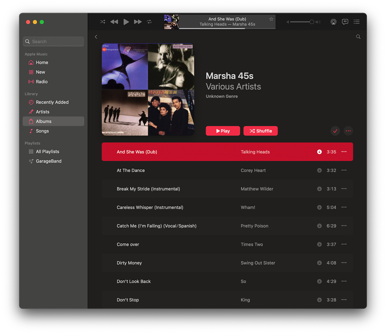Select the At The Dance track

point(227,170)
